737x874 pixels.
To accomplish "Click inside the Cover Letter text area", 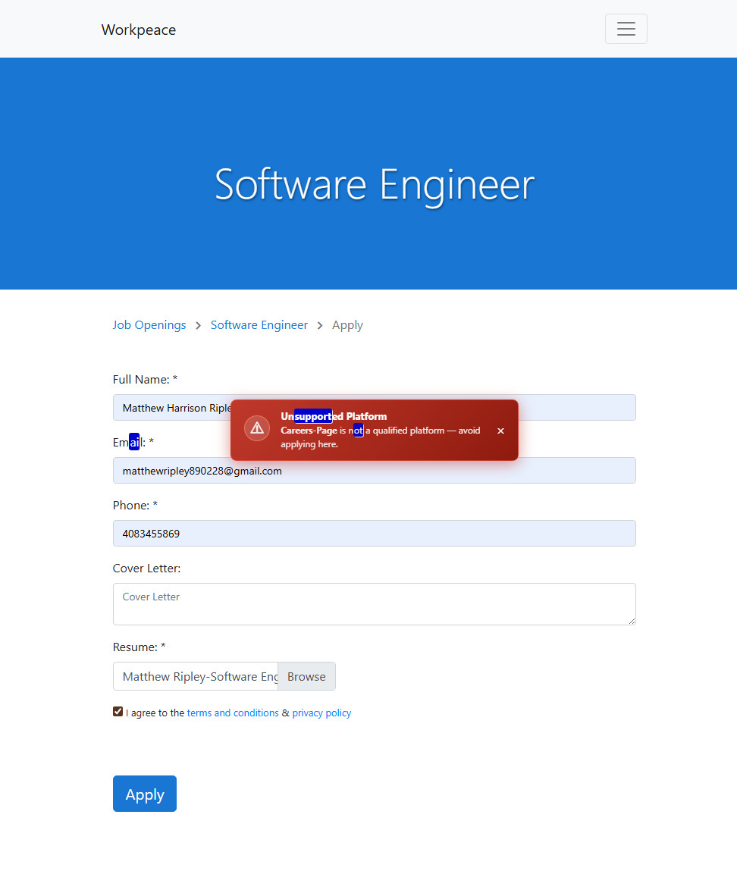I will click(x=374, y=604).
